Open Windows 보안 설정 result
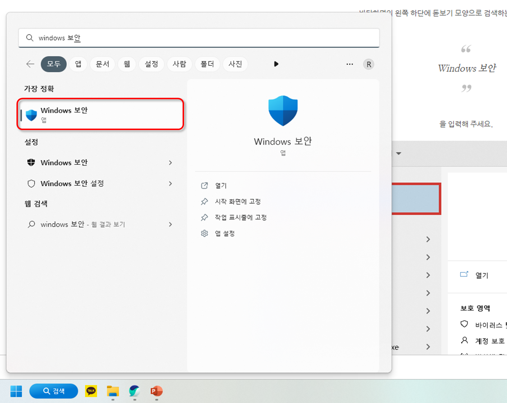Screen dimensions: 507x403 click(x=100, y=183)
